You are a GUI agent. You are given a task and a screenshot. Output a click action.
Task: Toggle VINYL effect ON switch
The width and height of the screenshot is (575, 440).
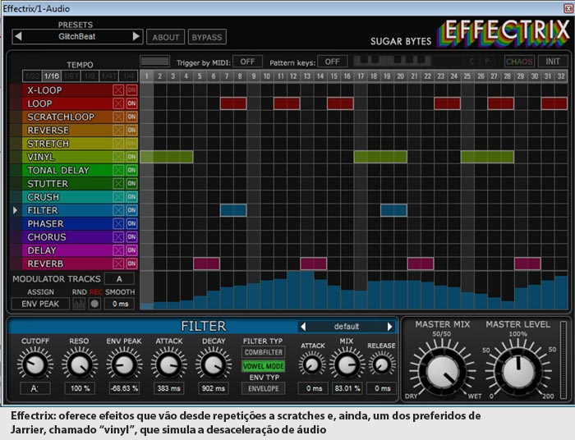point(131,157)
